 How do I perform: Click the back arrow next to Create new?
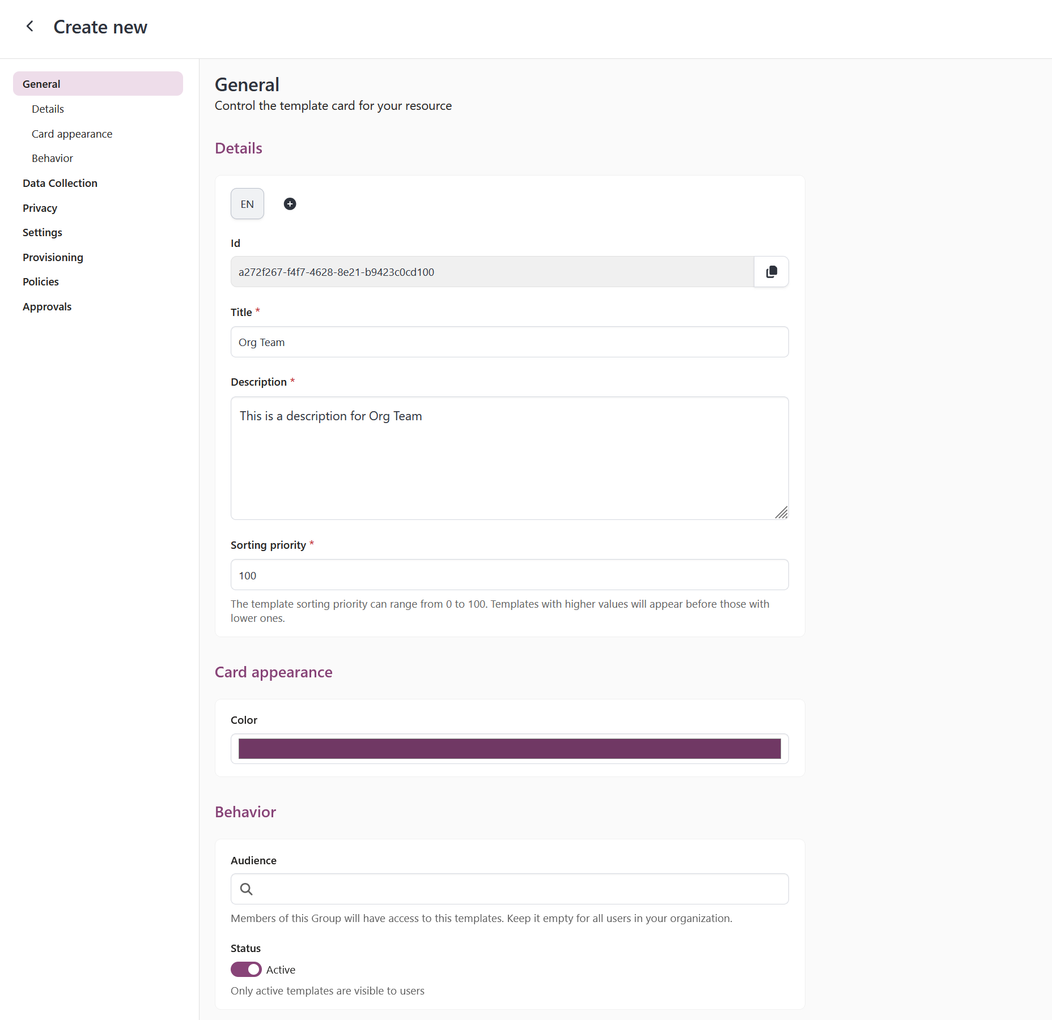coord(30,27)
